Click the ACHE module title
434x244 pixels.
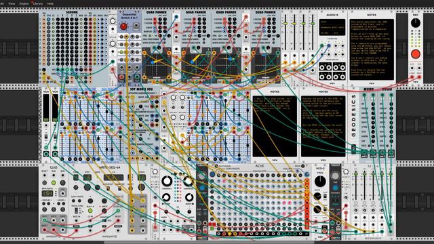[x=259, y=166]
